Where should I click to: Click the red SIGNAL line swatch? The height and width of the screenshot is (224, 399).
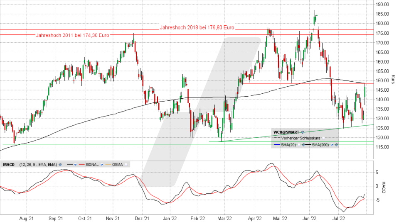click(82, 164)
